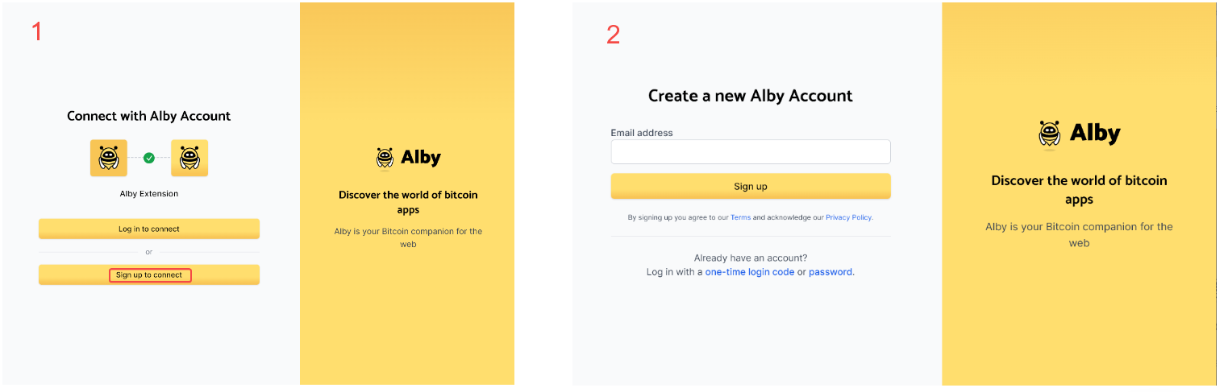Click the green checkmark between the bee icons

coord(149,158)
